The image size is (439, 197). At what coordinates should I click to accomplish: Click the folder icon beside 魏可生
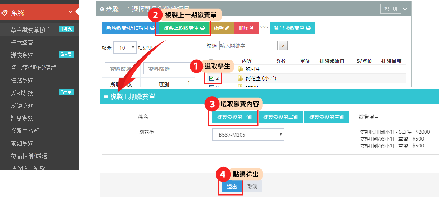(240, 69)
